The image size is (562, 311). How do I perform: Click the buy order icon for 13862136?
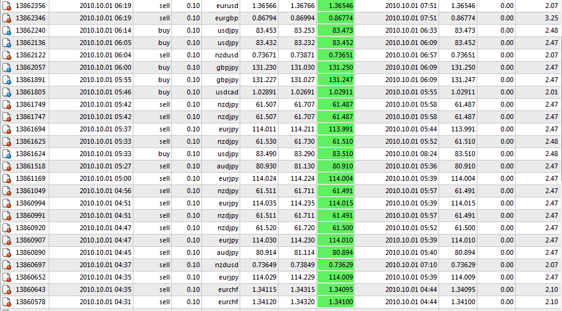6,43
